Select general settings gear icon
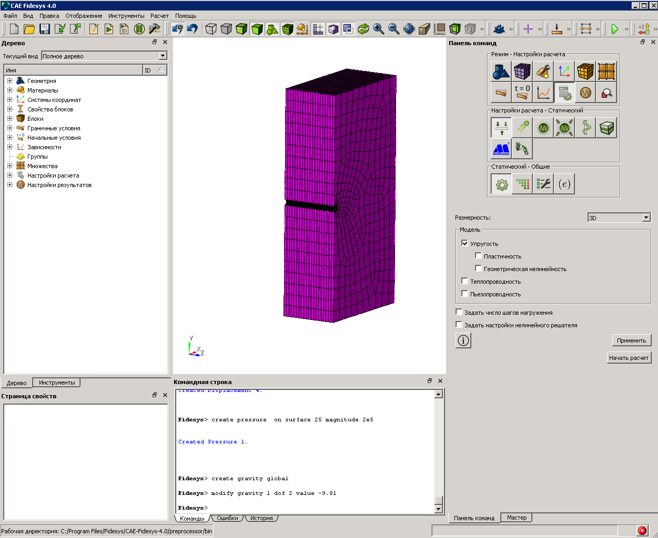Image resolution: width=658 pixels, height=538 pixels. pos(501,184)
